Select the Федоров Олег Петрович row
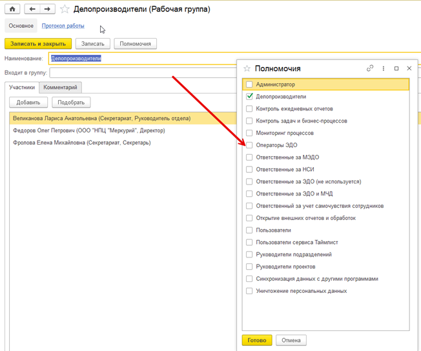421x351 pixels. click(88, 130)
